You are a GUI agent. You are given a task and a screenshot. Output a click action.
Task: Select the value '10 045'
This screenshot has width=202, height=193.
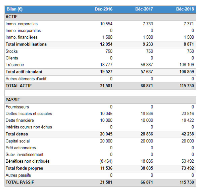pos(106,114)
